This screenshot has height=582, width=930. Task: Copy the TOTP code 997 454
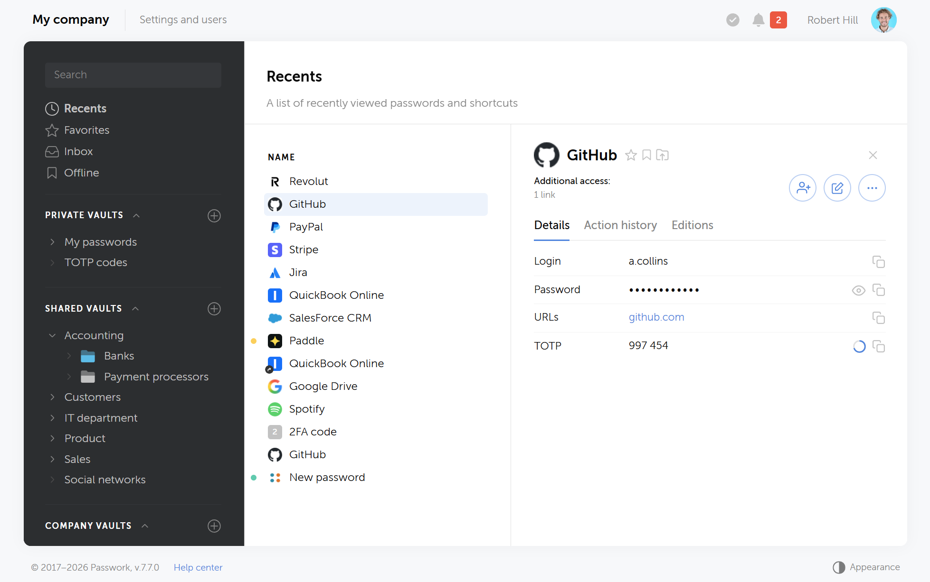pos(878,346)
